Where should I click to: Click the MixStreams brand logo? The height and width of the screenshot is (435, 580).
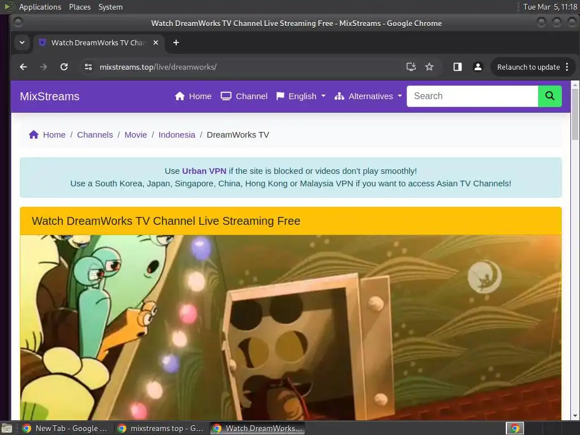(x=50, y=96)
